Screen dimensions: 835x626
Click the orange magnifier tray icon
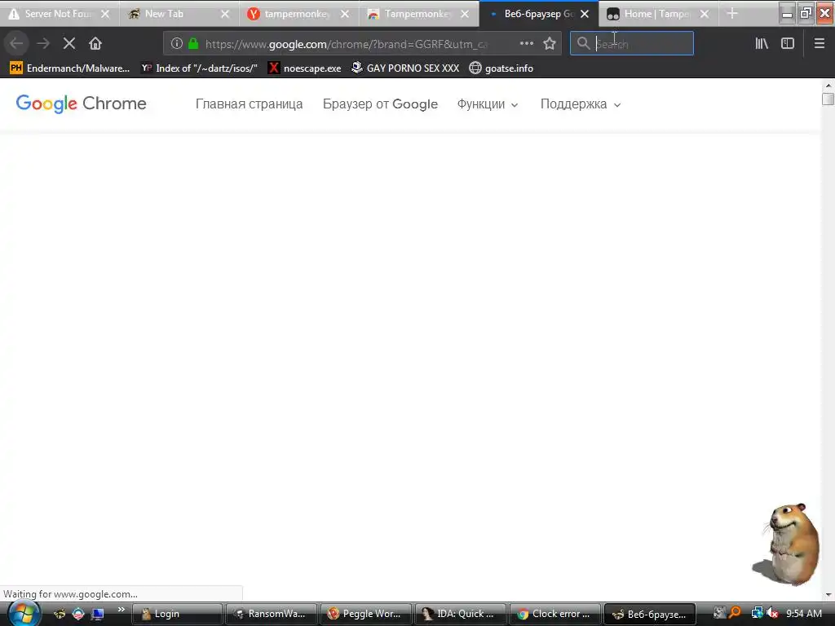(x=736, y=613)
